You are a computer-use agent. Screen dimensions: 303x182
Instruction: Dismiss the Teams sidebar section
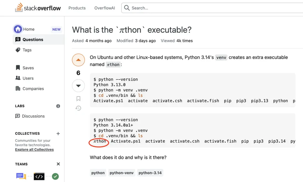pos(58,164)
